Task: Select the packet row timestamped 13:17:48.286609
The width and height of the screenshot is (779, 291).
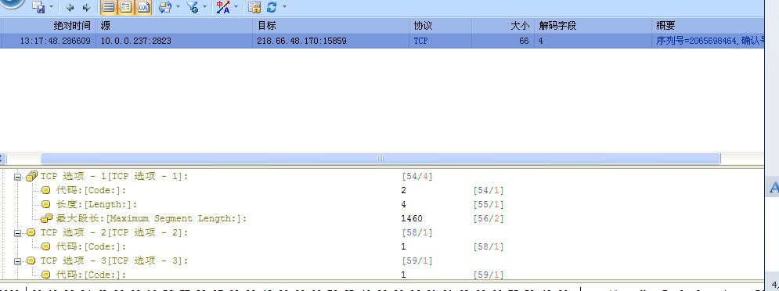Action: (382, 41)
